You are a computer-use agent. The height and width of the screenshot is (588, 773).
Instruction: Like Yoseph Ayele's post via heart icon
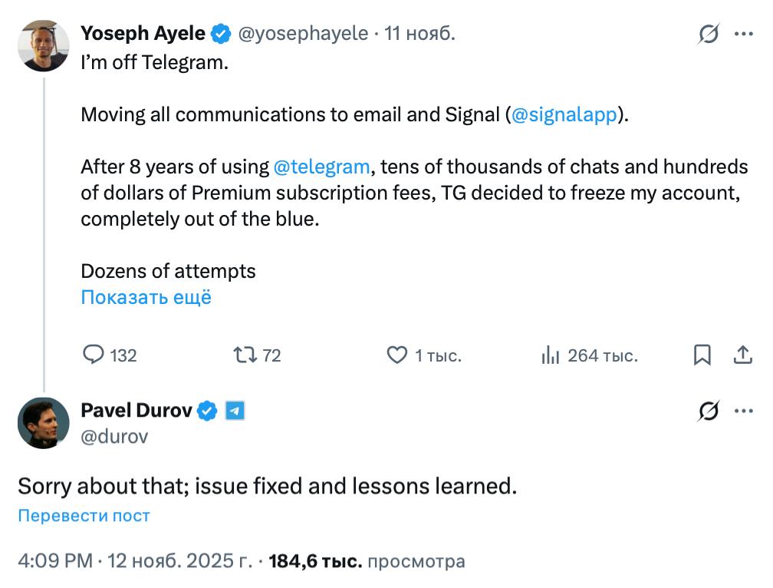point(396,355)
